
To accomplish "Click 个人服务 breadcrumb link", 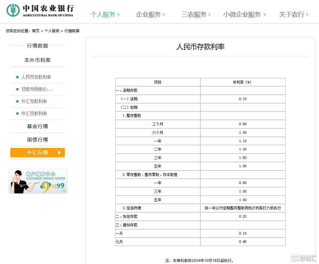I will [52, 31].
